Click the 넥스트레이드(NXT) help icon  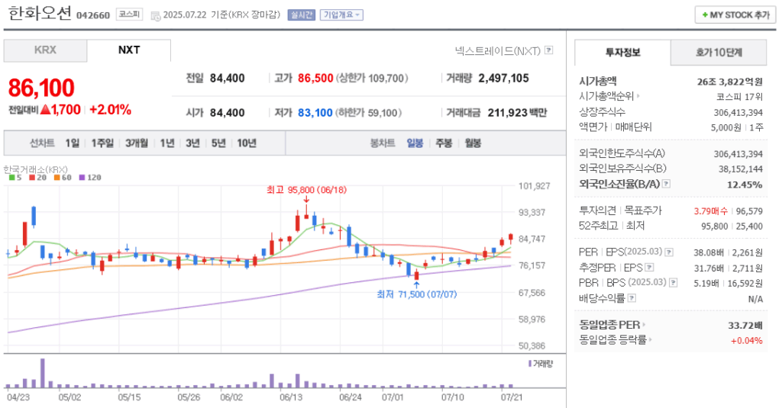[549, 50]
